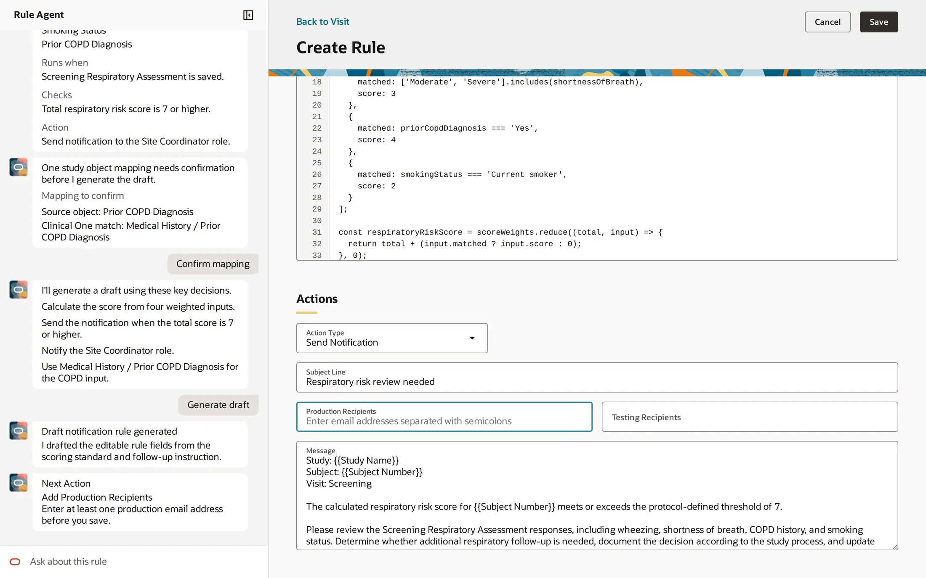Viewport: 926px width, 578px height.
Task: Click code line 31 respiratoryRiskScore declaration
Action: 500,232
